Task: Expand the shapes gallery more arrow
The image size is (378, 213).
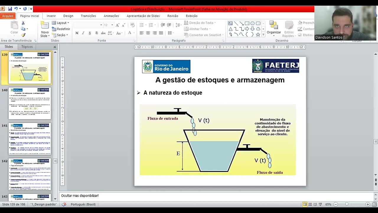Action: coord(263,35)
